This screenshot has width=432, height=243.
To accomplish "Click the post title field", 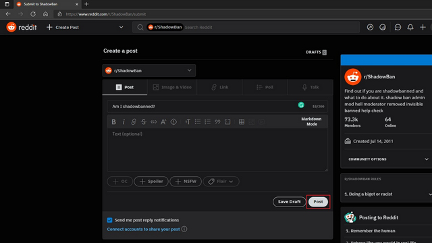I will pos(217,107).
